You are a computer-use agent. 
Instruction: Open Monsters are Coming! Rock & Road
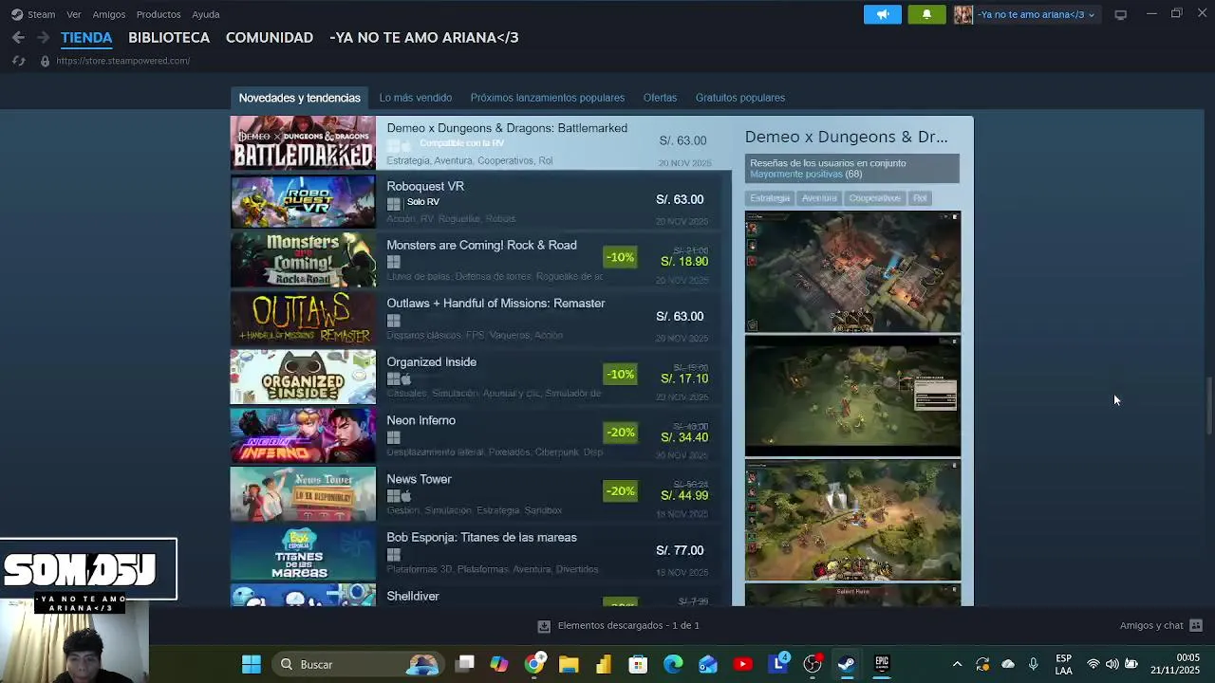pyautogui.click(x=479, y=260)
